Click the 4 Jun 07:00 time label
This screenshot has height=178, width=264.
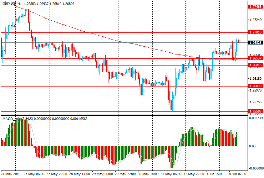pos(238,174)
